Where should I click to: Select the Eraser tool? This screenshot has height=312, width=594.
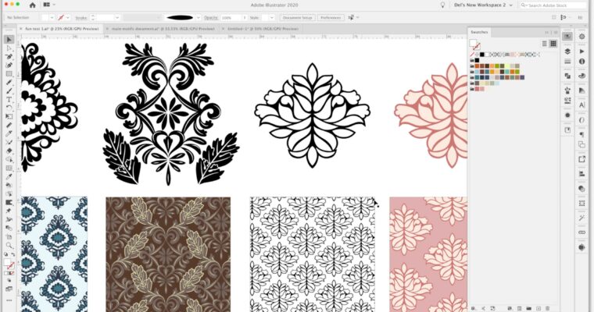9,151
